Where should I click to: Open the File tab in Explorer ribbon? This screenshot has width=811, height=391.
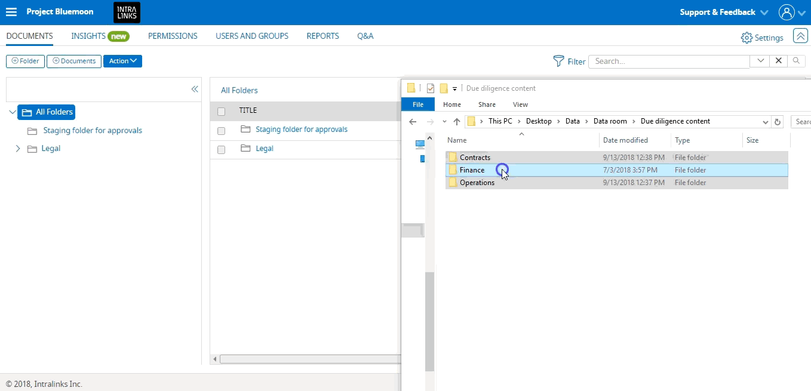[x=418, y=104]
